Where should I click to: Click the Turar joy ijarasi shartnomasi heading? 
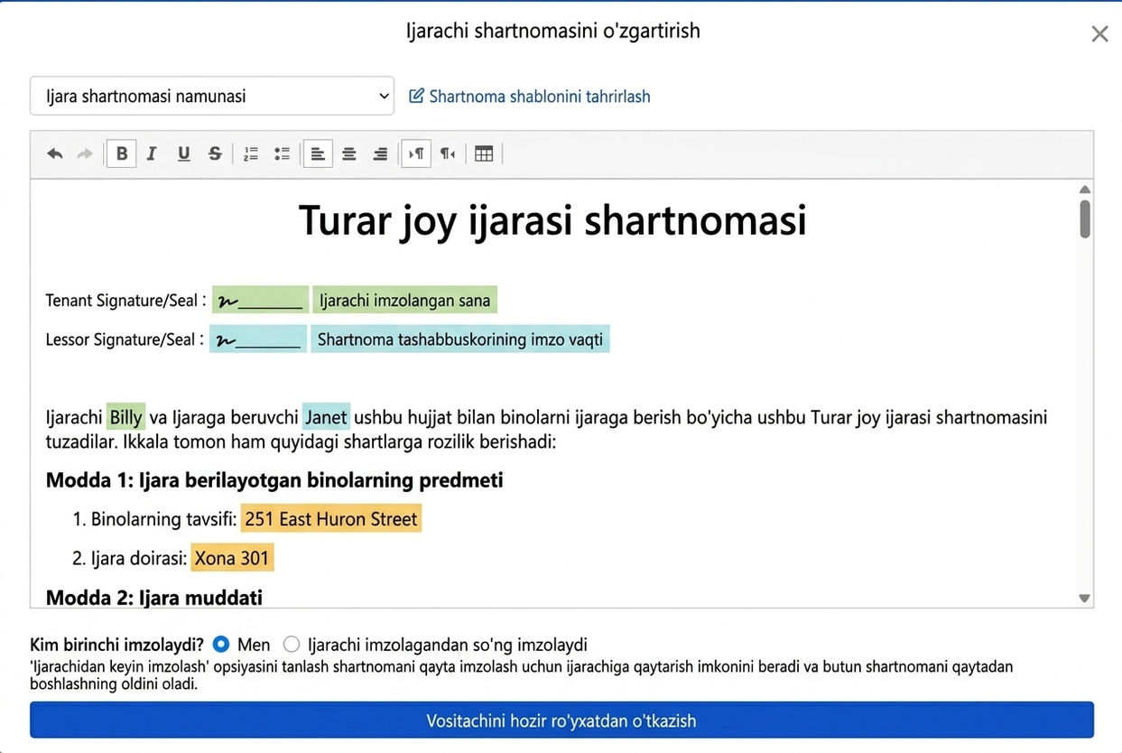[552, 220]
